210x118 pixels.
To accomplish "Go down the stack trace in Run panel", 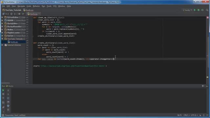I will tap(8, 94).
